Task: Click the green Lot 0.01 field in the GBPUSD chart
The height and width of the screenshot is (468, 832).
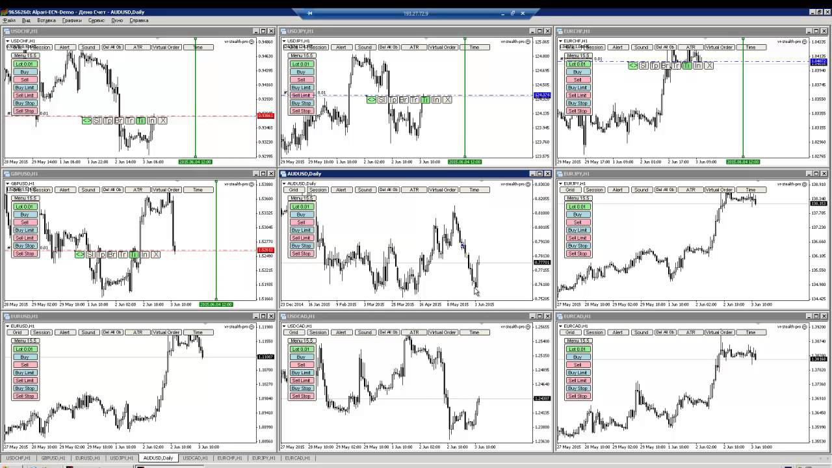Action: tap(25, 207)
